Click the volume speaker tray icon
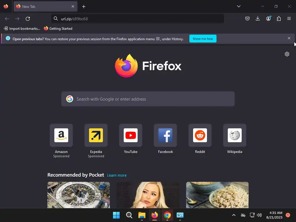296x222 pixels. [259, 215]
